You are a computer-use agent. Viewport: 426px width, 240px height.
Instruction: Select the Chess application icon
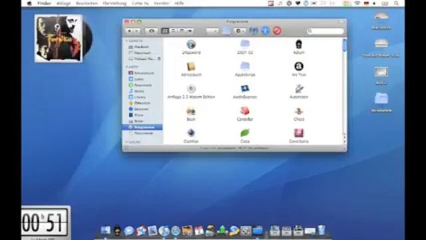coord(299,111)
